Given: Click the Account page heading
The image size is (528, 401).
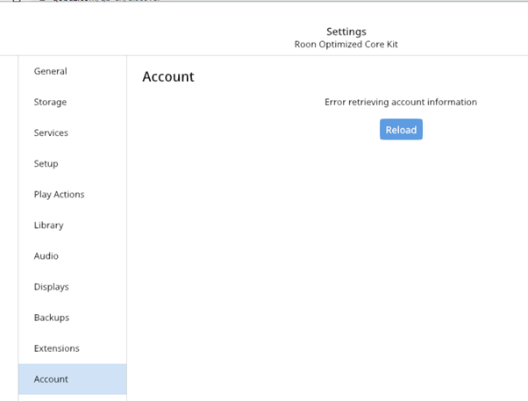Looking at the screenshot, I should click(x=168, y=77).
